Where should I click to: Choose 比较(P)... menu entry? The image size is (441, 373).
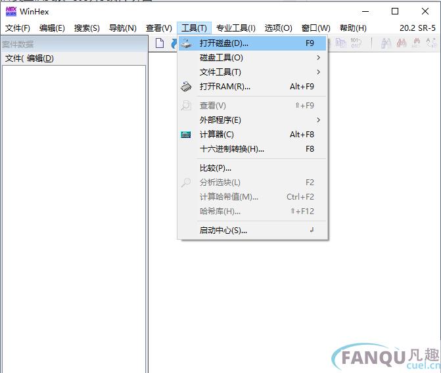(252, 168)
